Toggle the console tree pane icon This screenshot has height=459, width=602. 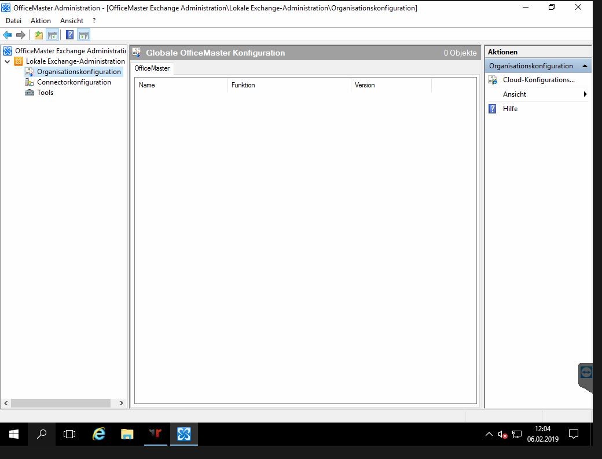(53, 35)
